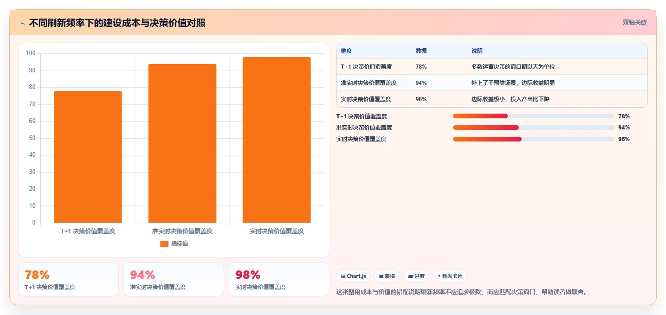Click the panel title 不同刷新频率下的建设成本与决策价值对照
Viewport: 666px width, 315px height.
click(117, 23)
